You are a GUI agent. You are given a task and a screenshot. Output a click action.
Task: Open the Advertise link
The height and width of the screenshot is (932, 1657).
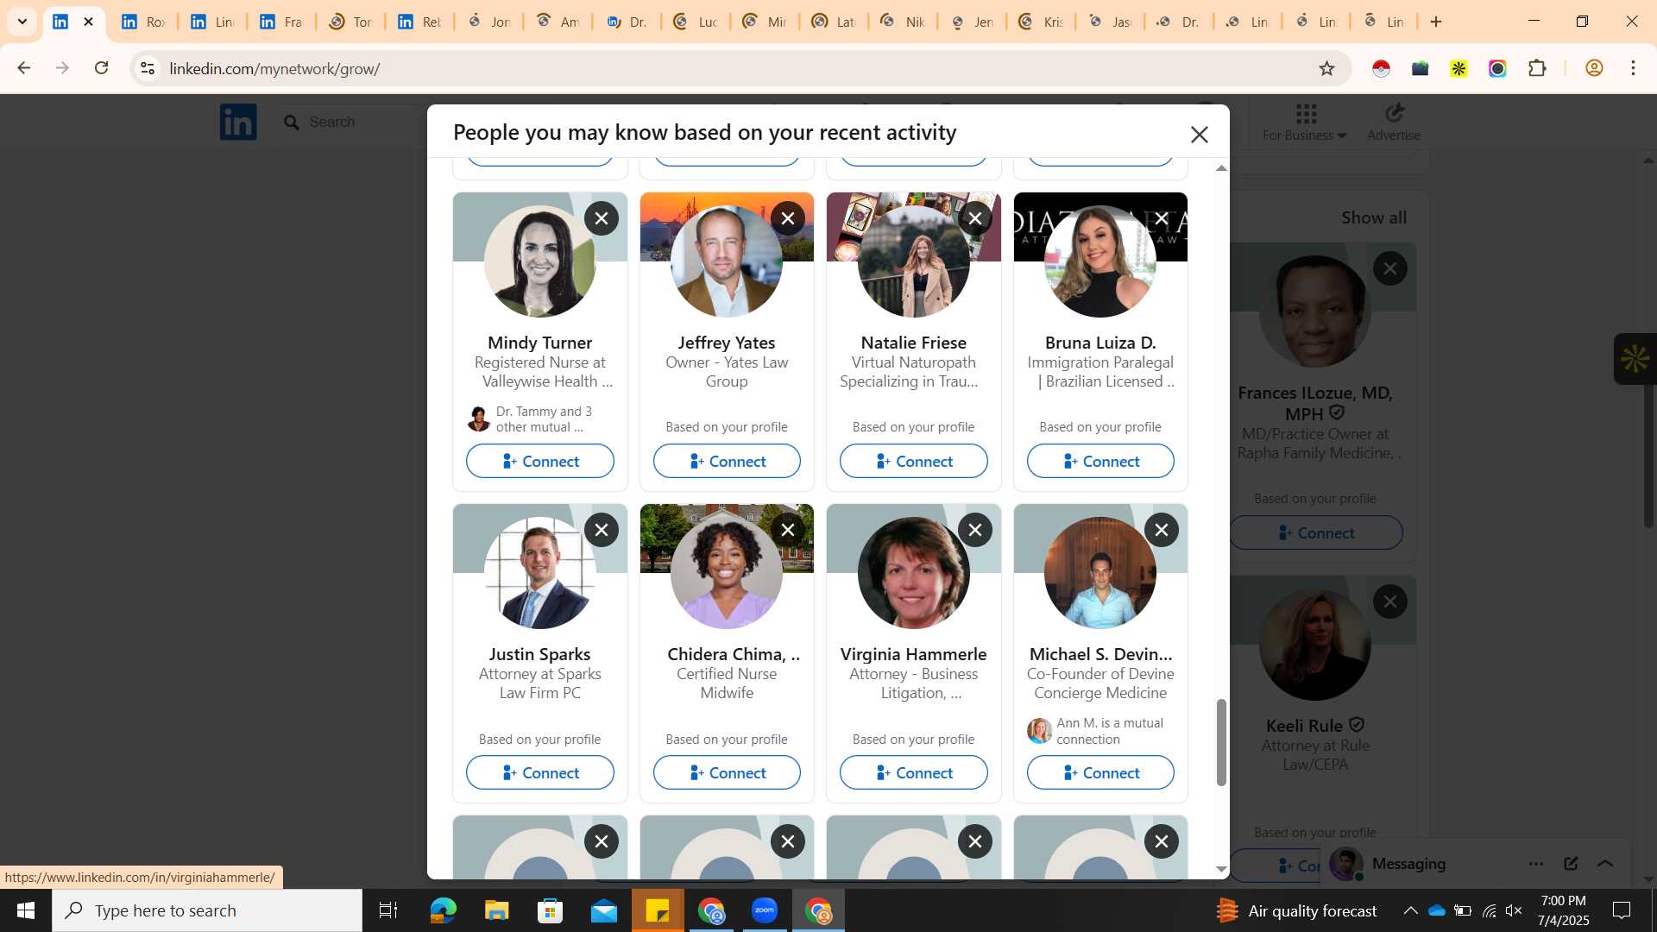[x=1393, y=122]
